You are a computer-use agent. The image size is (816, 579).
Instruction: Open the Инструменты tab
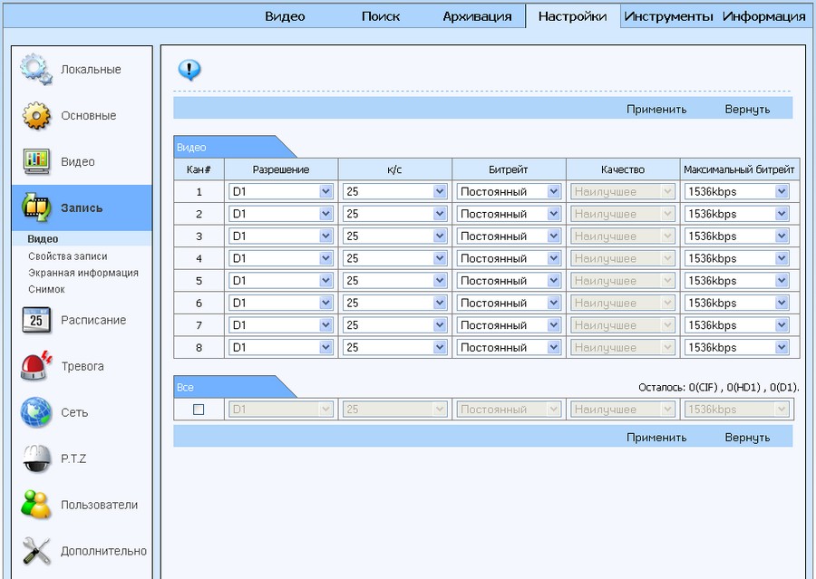point(668,16)
